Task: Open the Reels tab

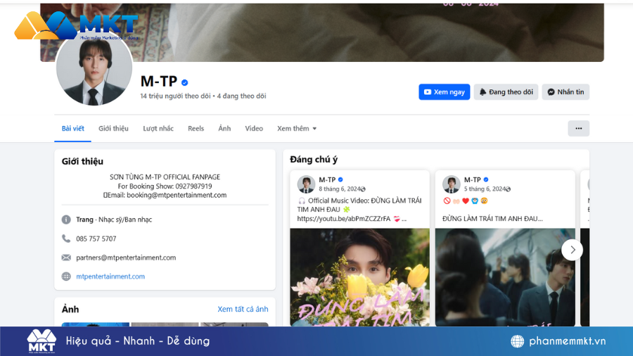Action: click(x=196, y=128)
